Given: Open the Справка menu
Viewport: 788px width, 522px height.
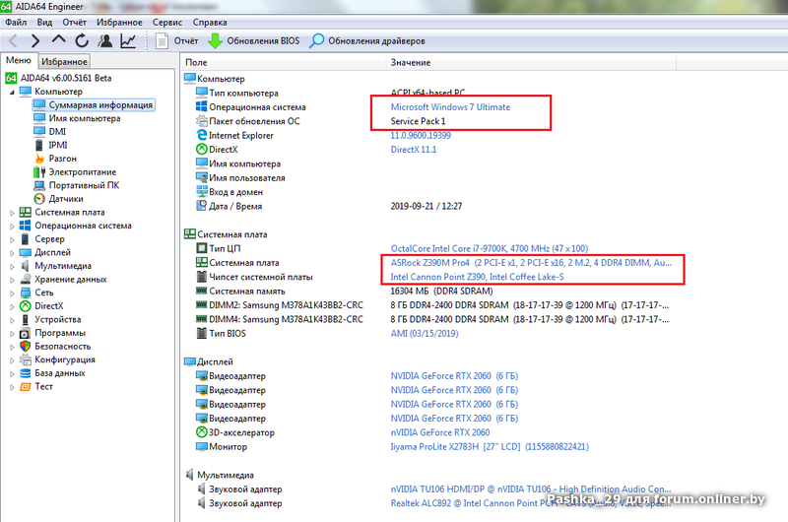Looking at the screenshot, I should click(x=210, y=22).
